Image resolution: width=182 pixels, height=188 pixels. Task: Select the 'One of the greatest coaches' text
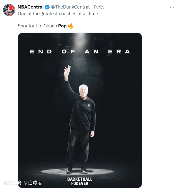click(x=58, y=14)
